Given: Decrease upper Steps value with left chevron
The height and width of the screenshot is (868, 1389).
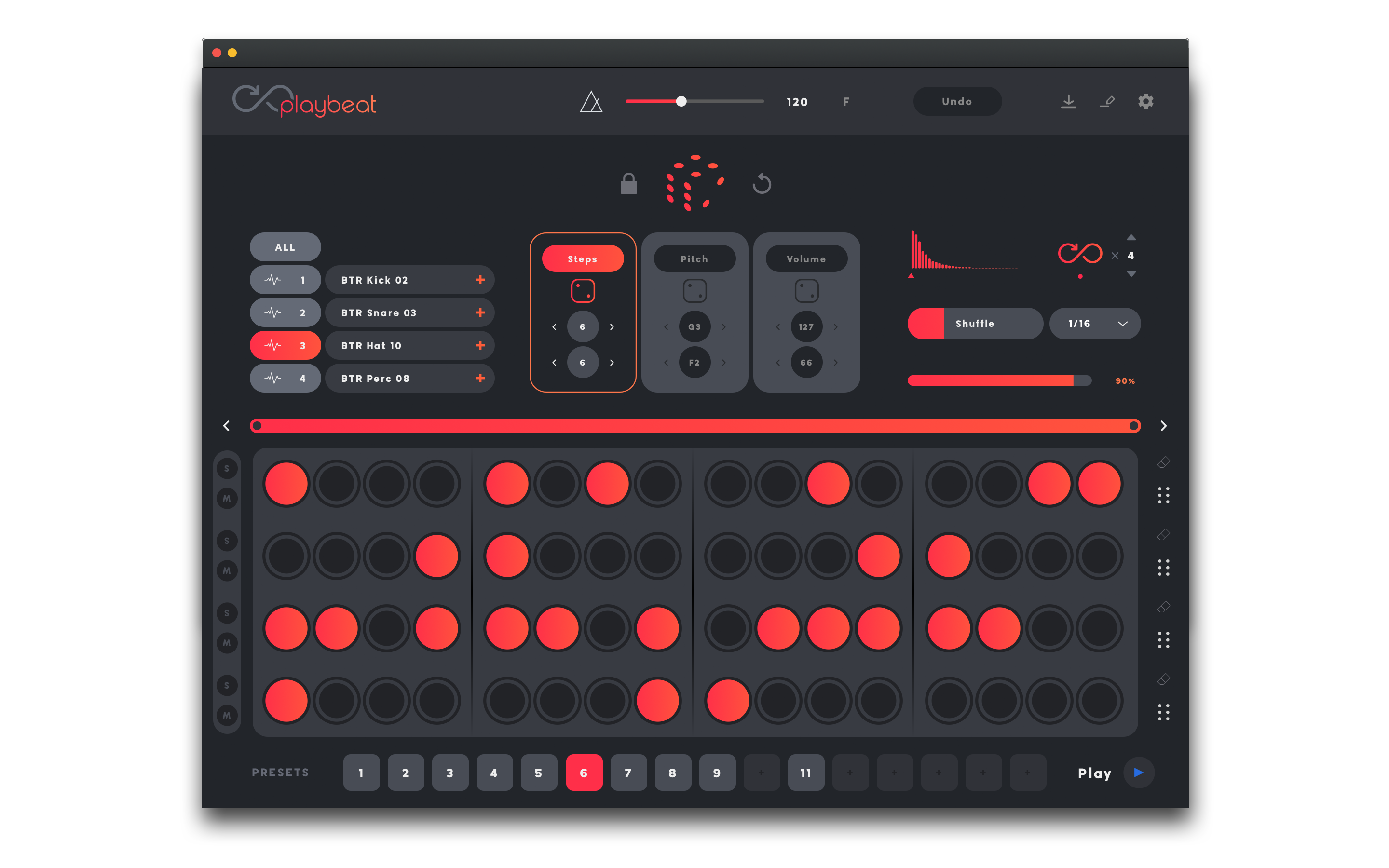Looking at the screenshot, I should 554,326.
